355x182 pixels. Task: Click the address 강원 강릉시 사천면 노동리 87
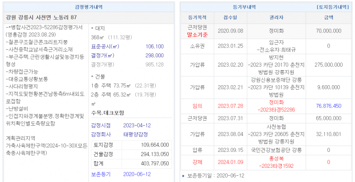(41, 17)
